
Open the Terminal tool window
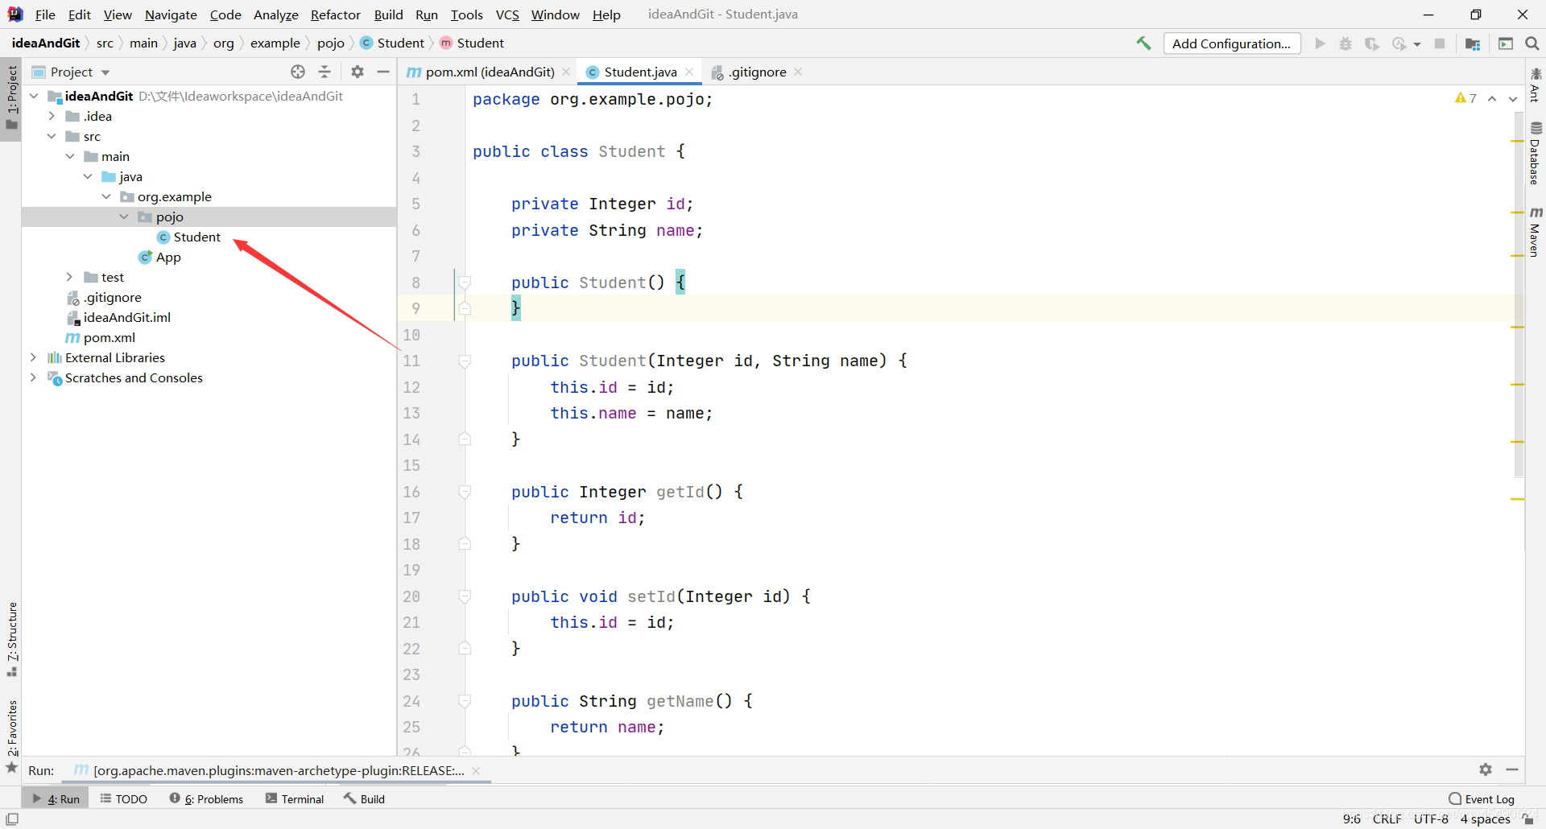(x=295, y=798)
